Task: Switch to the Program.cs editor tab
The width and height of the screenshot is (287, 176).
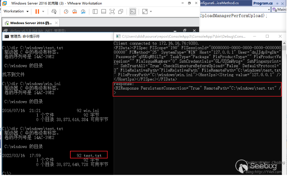Action: pos(263,3)
